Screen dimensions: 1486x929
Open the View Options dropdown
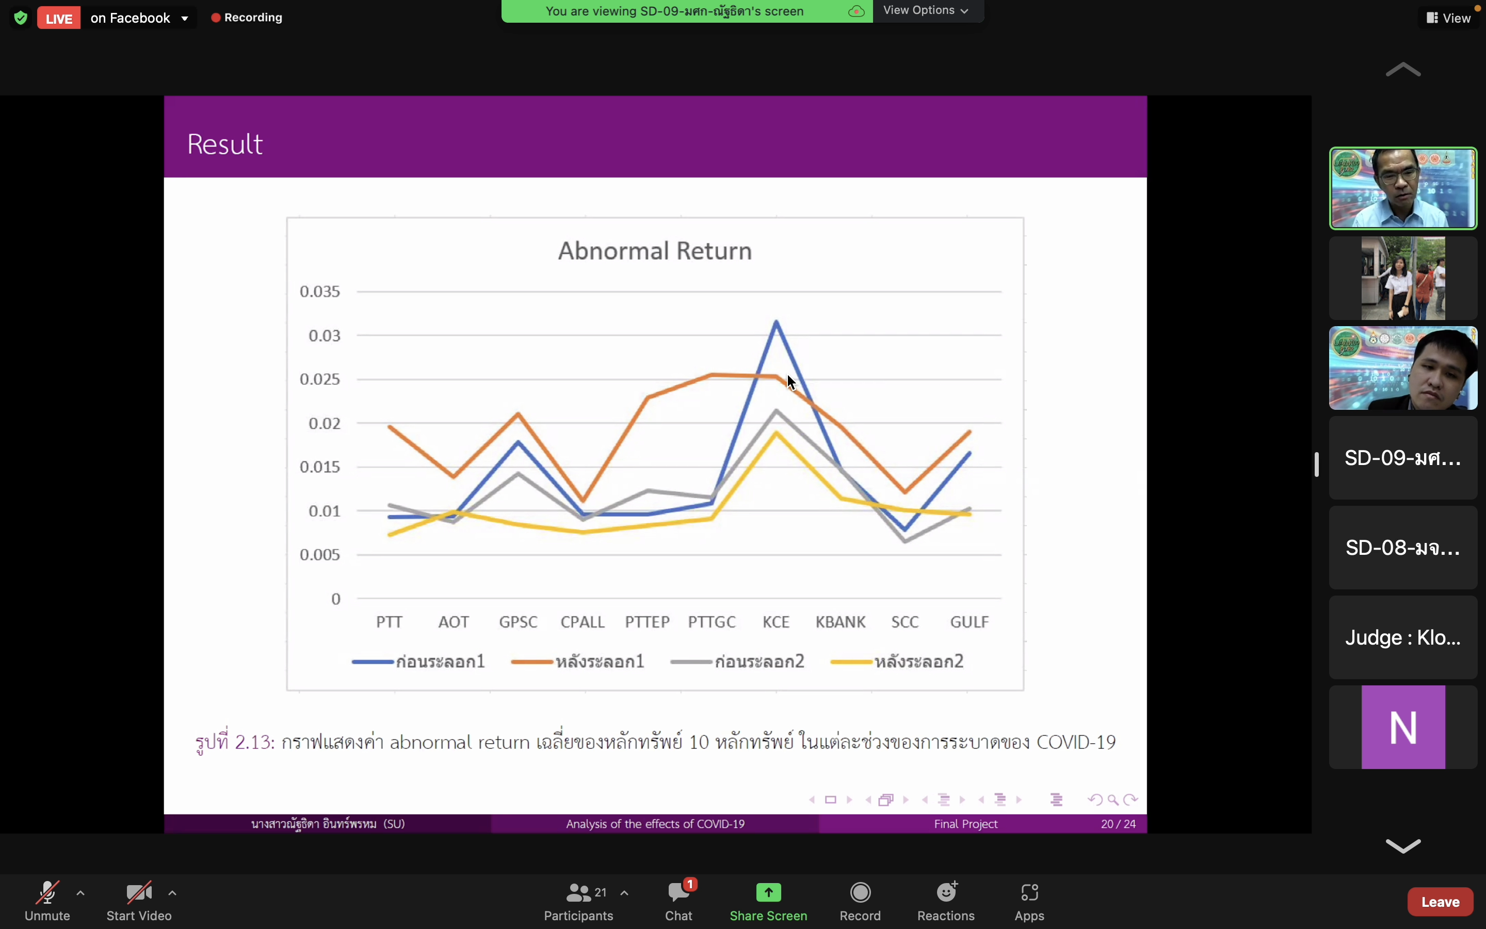(x=926, y=10)
